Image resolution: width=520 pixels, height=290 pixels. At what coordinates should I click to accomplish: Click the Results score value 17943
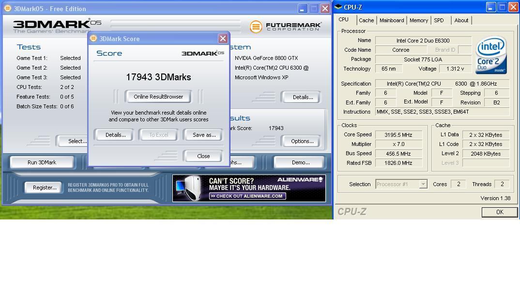click(276, 128)
